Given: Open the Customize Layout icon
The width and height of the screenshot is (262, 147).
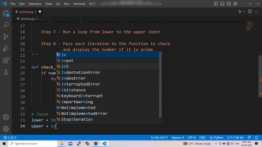Looking at the screenshot, I should 235,4.
